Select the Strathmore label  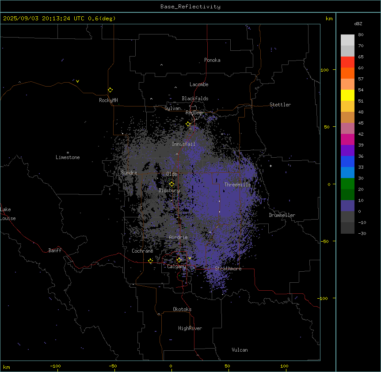[x=228, y=269]
